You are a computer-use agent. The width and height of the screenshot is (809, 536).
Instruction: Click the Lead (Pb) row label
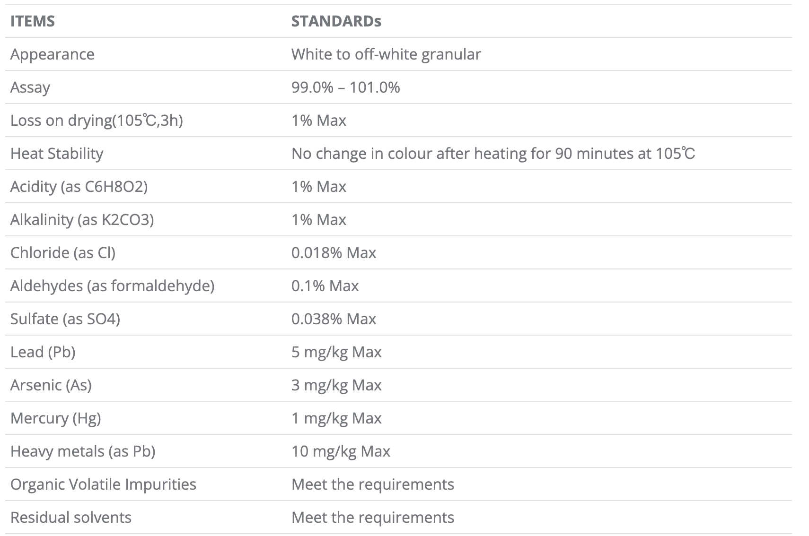coord(43,352)
